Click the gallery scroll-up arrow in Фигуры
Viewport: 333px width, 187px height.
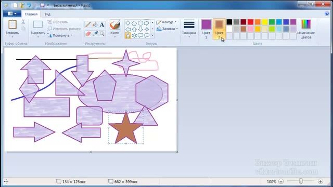(152, 23)
